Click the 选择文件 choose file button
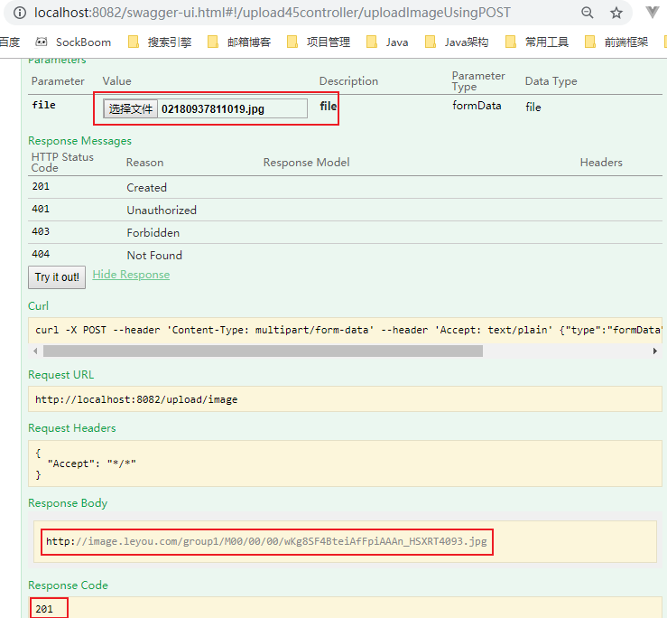 pyautogui.click(x=131, y=109)
